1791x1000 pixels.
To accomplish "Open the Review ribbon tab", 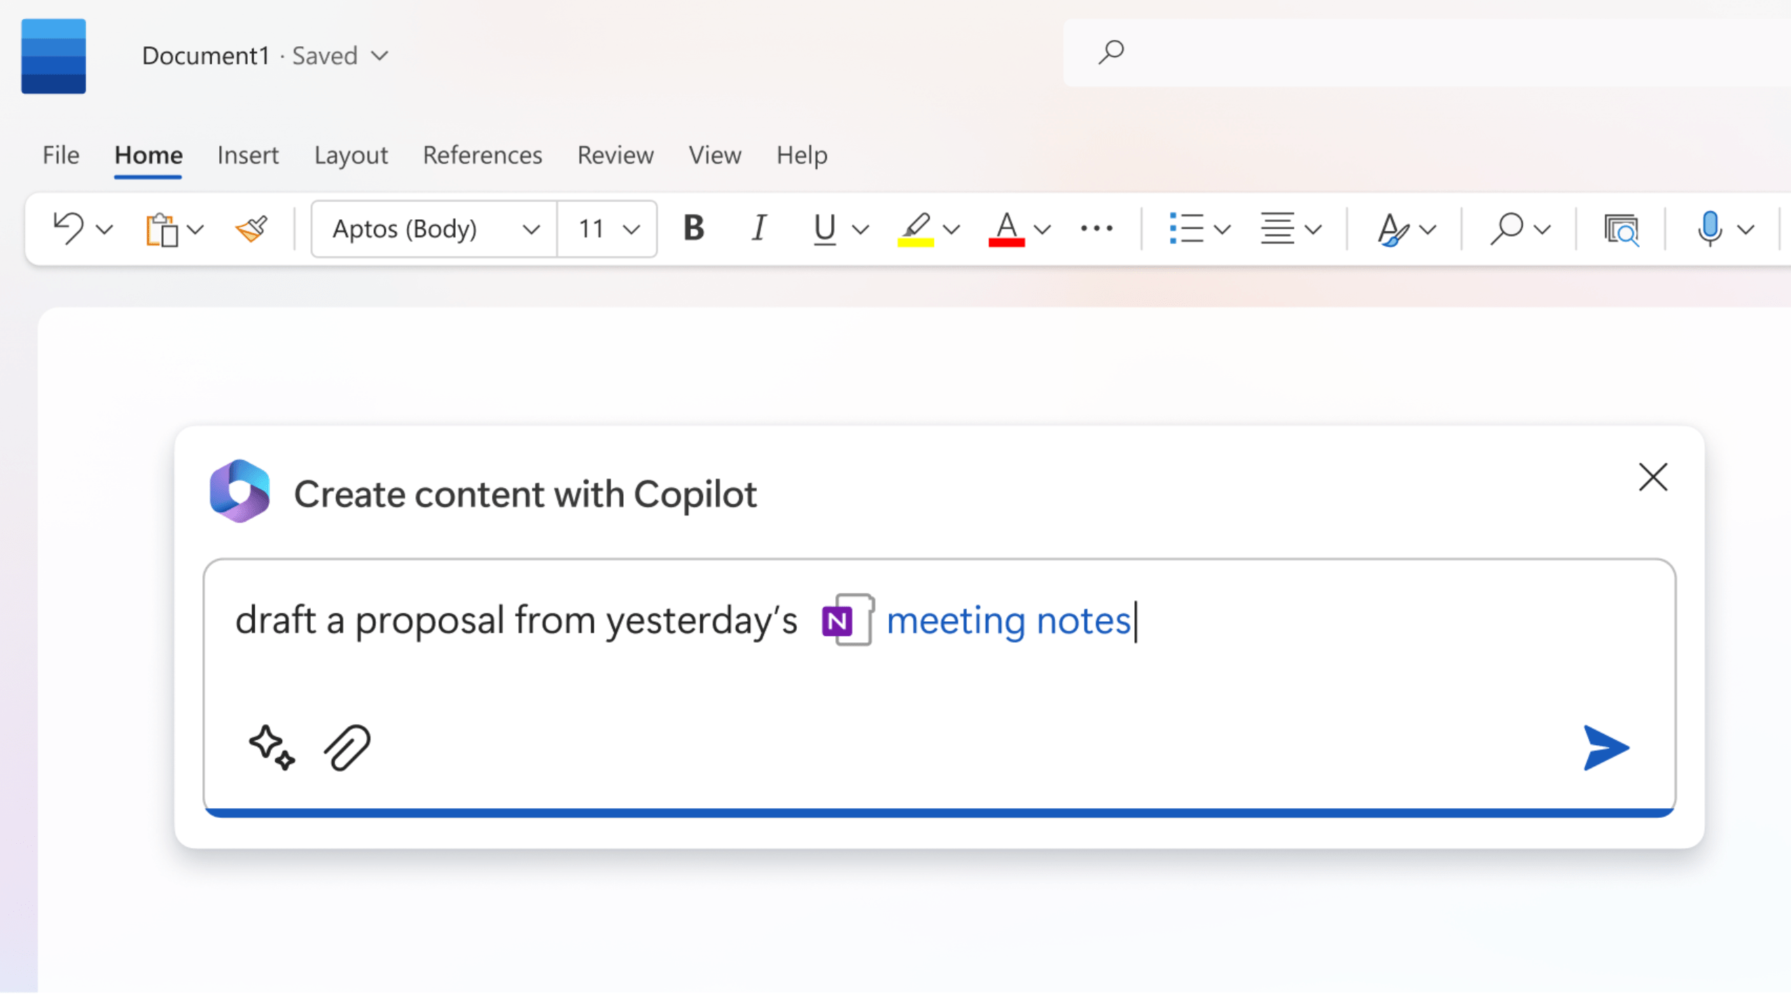I will click(615, 155).
